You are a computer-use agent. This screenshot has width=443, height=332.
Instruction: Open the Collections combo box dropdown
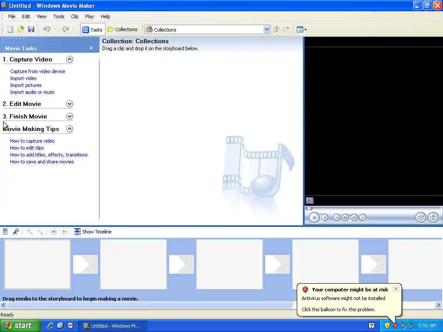click(266, 30)
